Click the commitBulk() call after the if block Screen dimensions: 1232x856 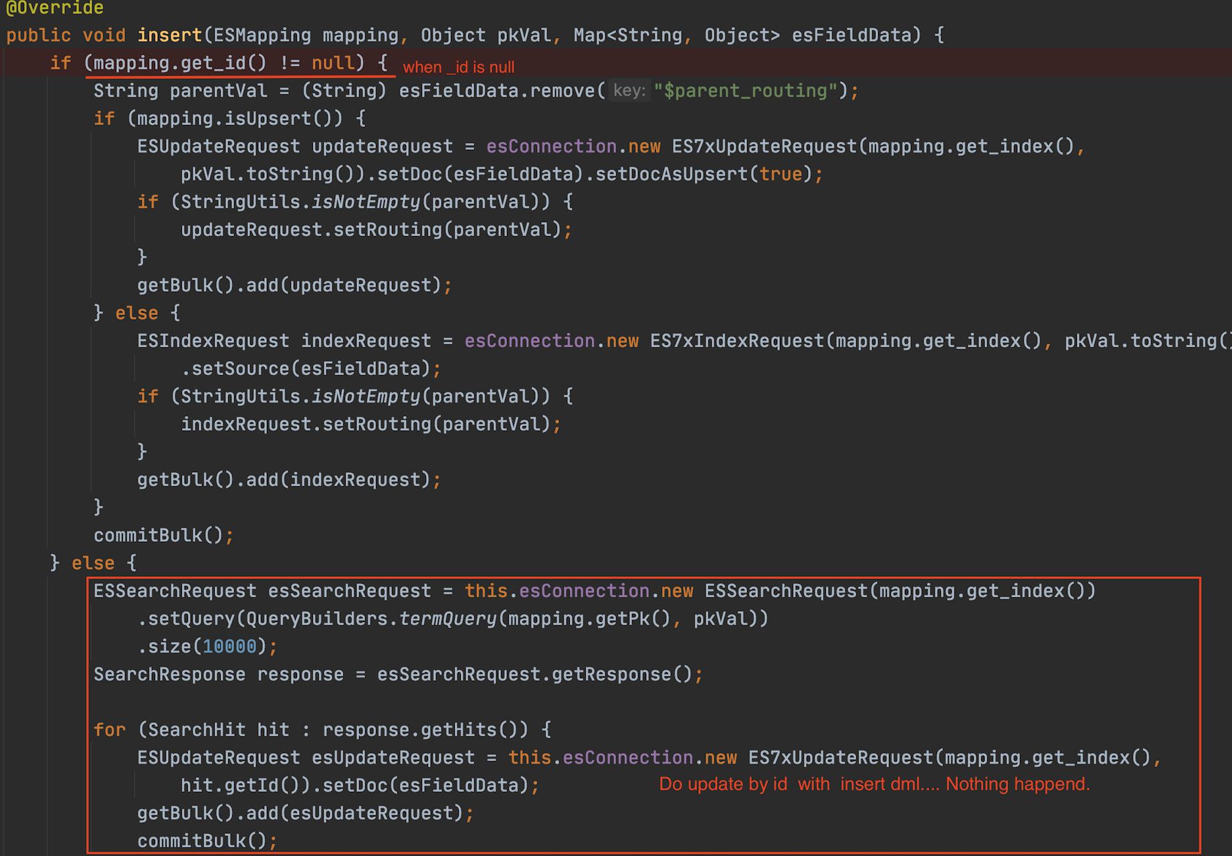tap(163, 534)
